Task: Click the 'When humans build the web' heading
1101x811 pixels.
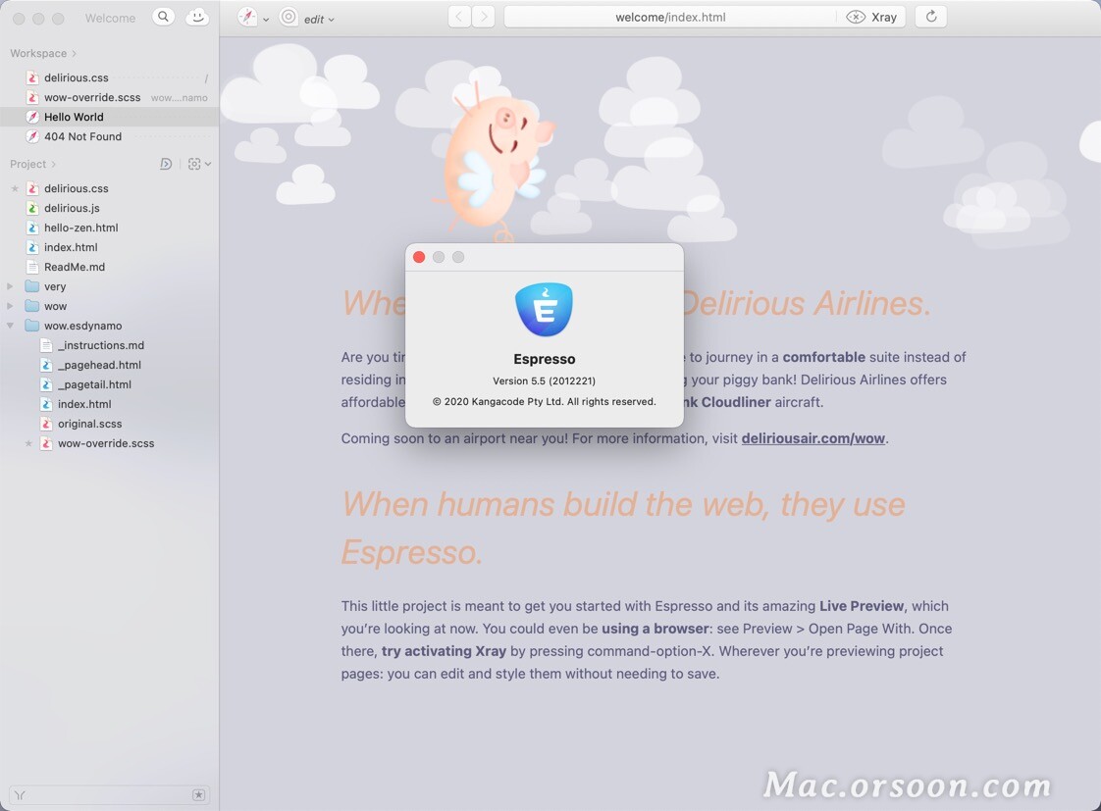Action: click(623, 529)
